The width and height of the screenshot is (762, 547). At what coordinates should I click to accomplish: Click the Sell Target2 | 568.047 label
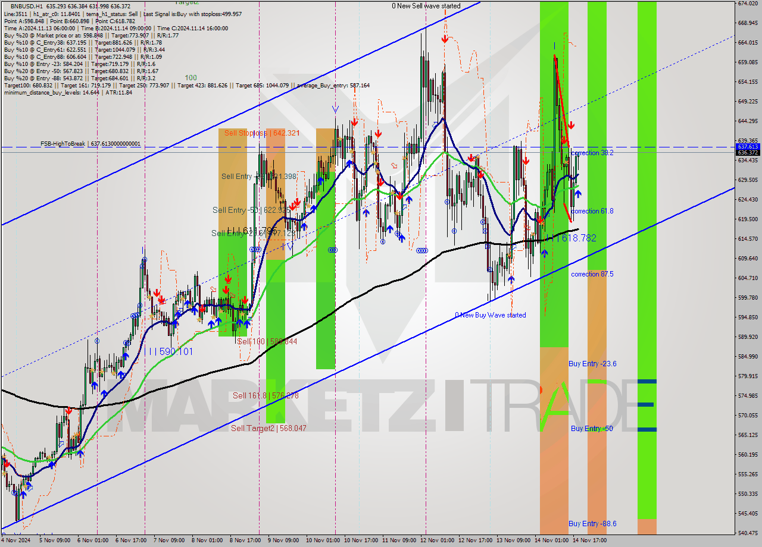point(268,428)
